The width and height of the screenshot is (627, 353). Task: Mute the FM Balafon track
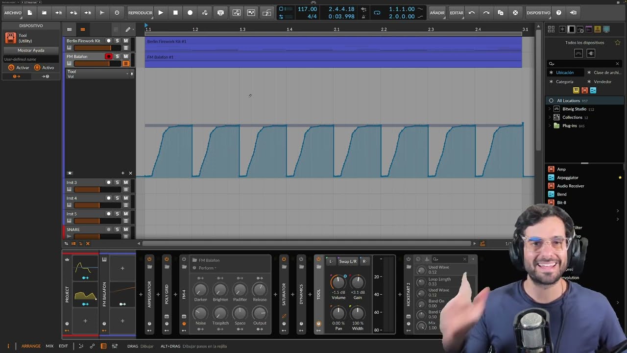(x=125, y=56)
